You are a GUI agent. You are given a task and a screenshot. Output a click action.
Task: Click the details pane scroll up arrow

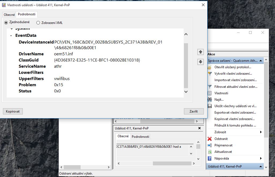[186, 34]
